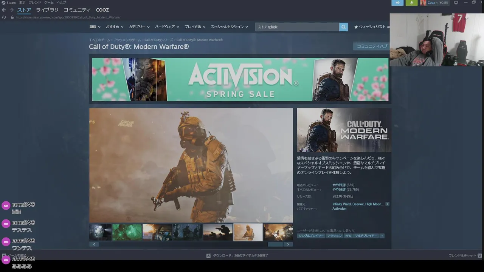This screenshot has width=484, height=272.
Task: Click the magnifier search button
Action: click(343, 27)
